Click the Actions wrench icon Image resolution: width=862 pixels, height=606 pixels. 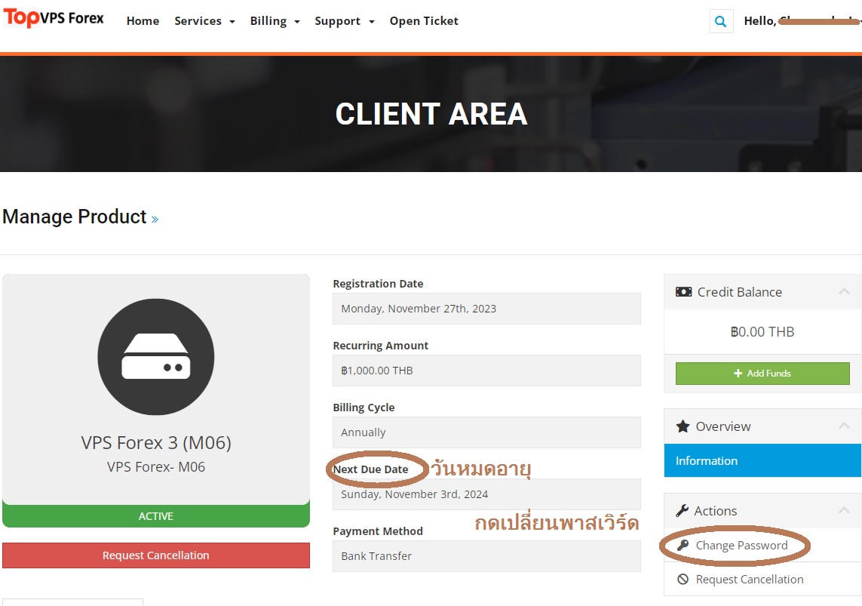point(683,511)
